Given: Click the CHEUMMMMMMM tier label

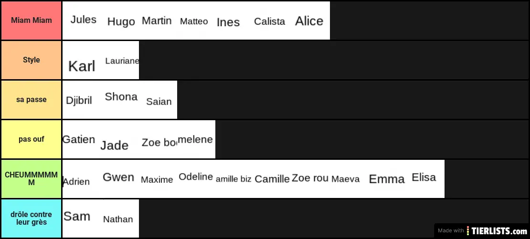Looking at the screenshot, I should point(31,178).
